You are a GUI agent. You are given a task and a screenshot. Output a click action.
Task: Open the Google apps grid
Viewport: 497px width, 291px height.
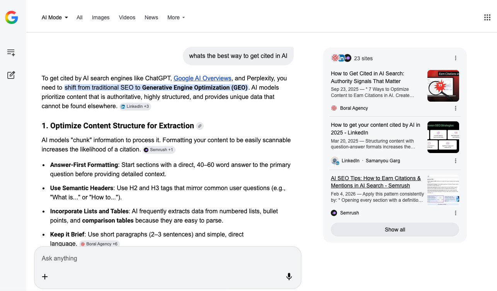tap(487, 17)
